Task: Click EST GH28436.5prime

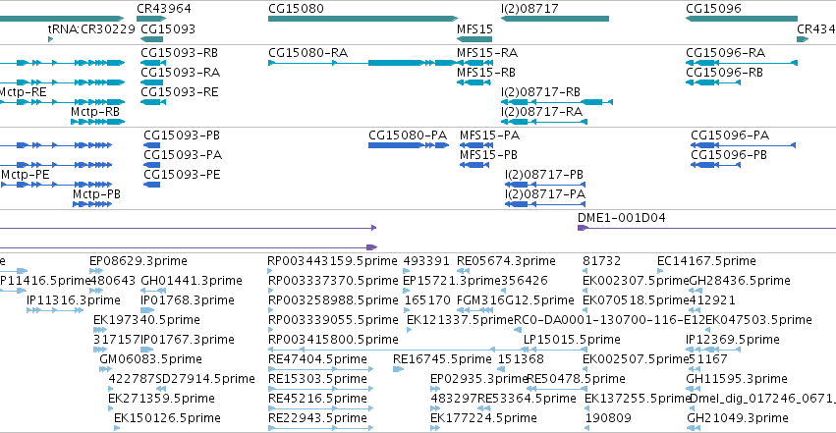Action: tap(740, 281)
